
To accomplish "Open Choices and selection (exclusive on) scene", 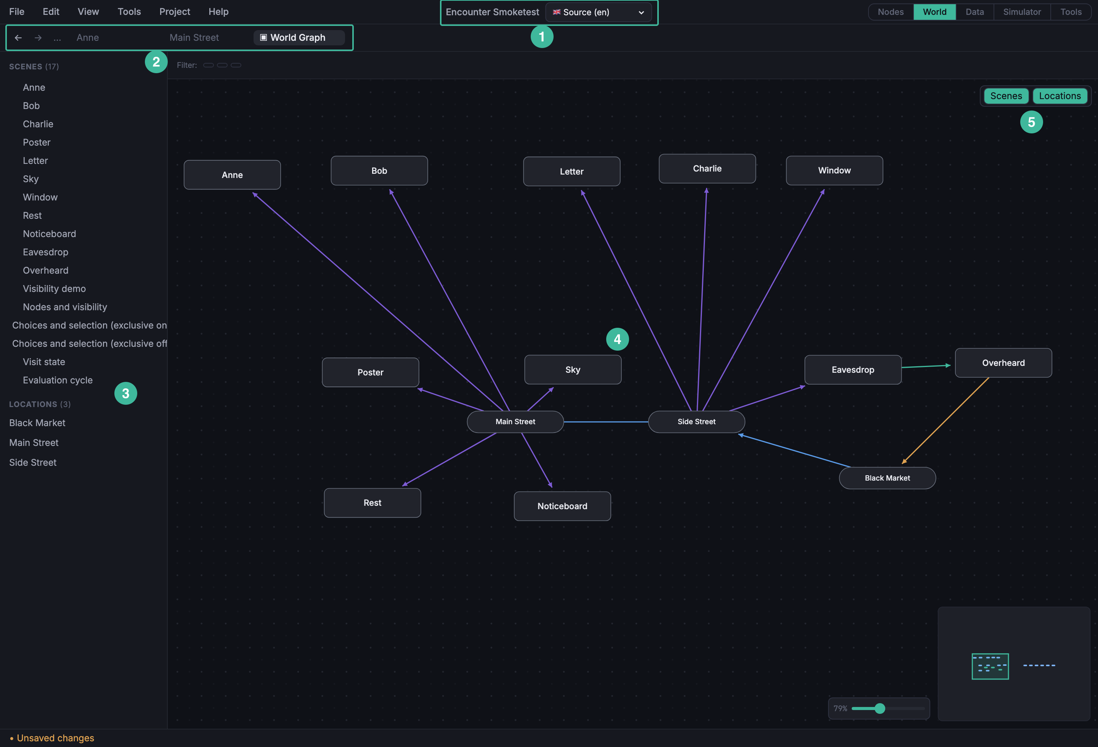I will [89, 325].
